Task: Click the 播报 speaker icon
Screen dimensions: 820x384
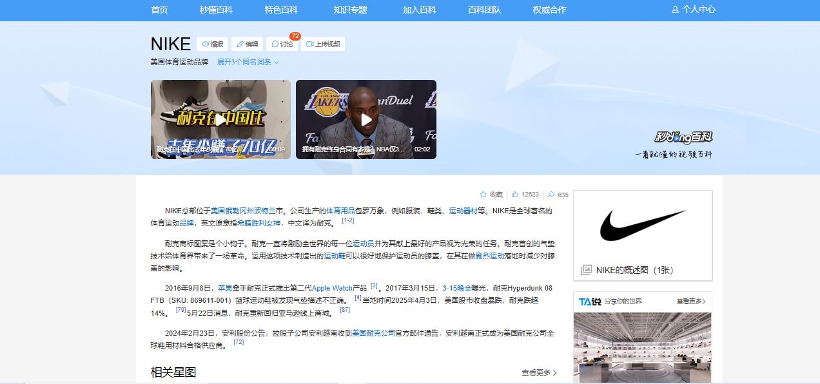Action: click(206, 44)
